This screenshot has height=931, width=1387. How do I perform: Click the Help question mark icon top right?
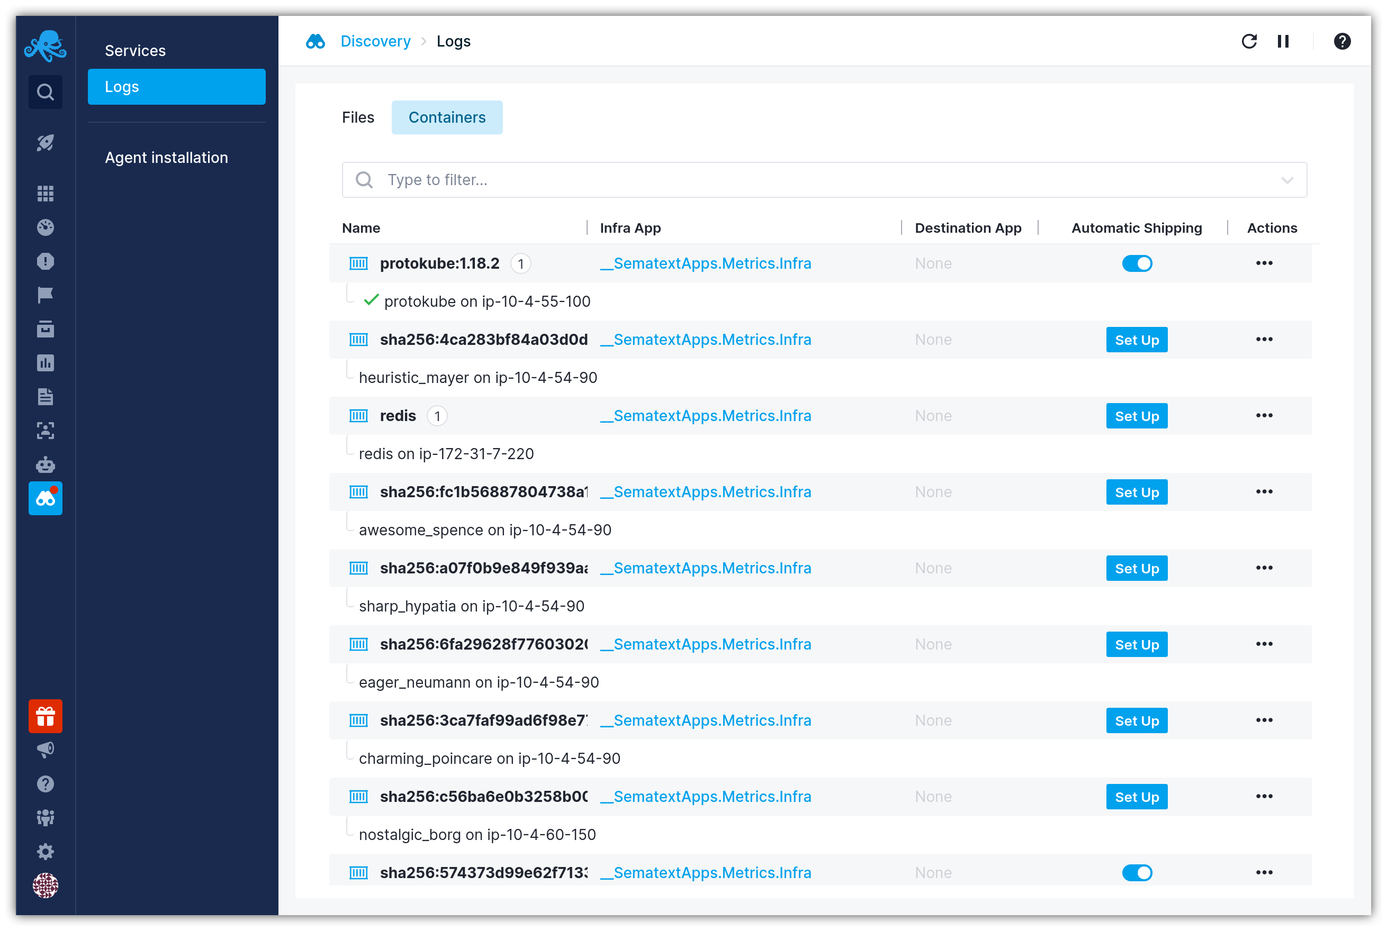pos(1343,42)
